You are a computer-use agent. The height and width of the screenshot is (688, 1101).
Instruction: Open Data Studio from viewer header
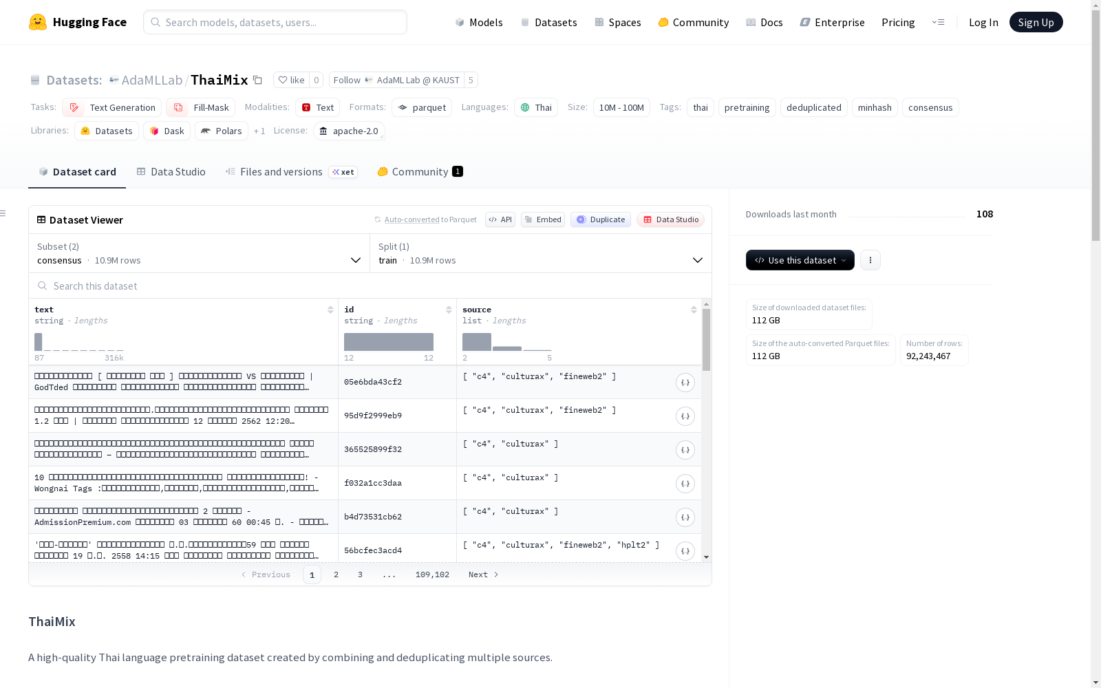click(x=670, y=219)
